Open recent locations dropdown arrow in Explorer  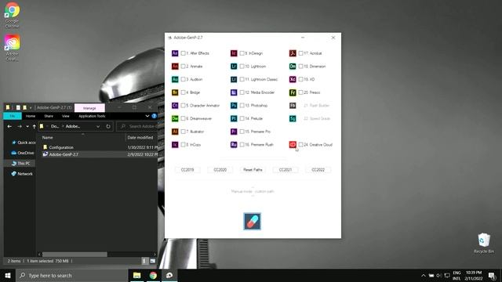click(27, 127)
